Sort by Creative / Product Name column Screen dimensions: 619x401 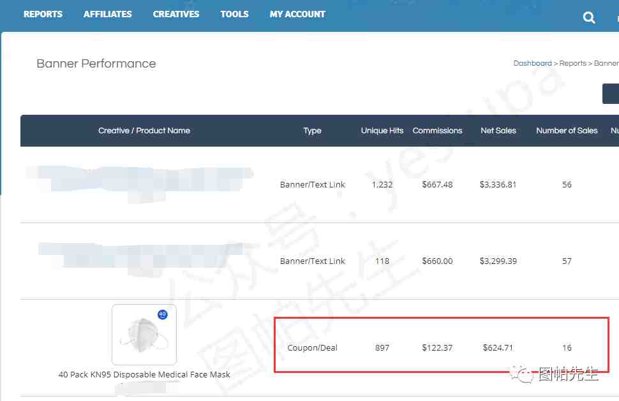click(x=144, y=131)
